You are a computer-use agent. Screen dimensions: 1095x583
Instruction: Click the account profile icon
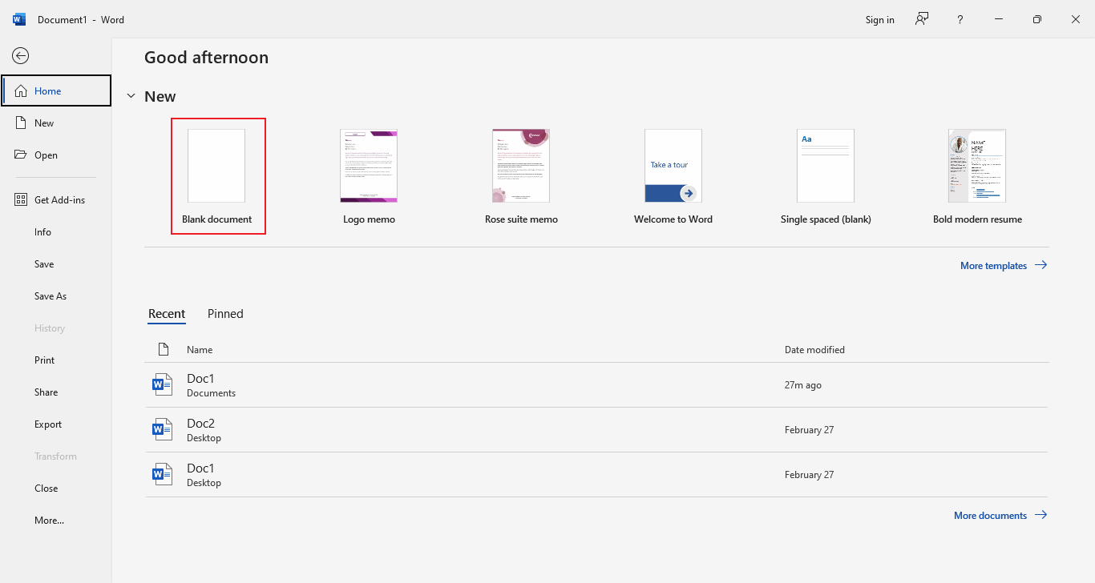[921, 19]
